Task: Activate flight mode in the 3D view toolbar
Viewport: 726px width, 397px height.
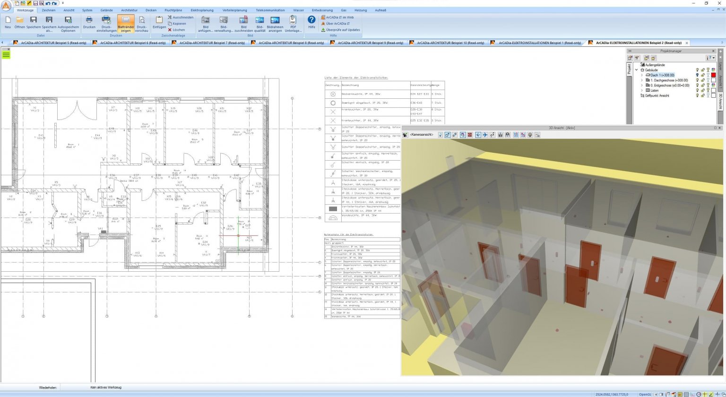Action: 484,135
